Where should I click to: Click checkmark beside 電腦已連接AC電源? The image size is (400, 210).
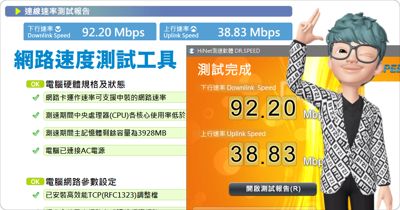click(36, 151)
